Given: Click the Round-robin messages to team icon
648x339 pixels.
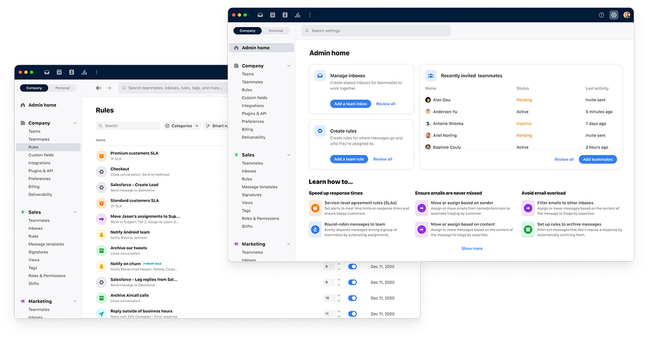Looking at the screenshot, I should pyautogui.click(x=315, y=229).
